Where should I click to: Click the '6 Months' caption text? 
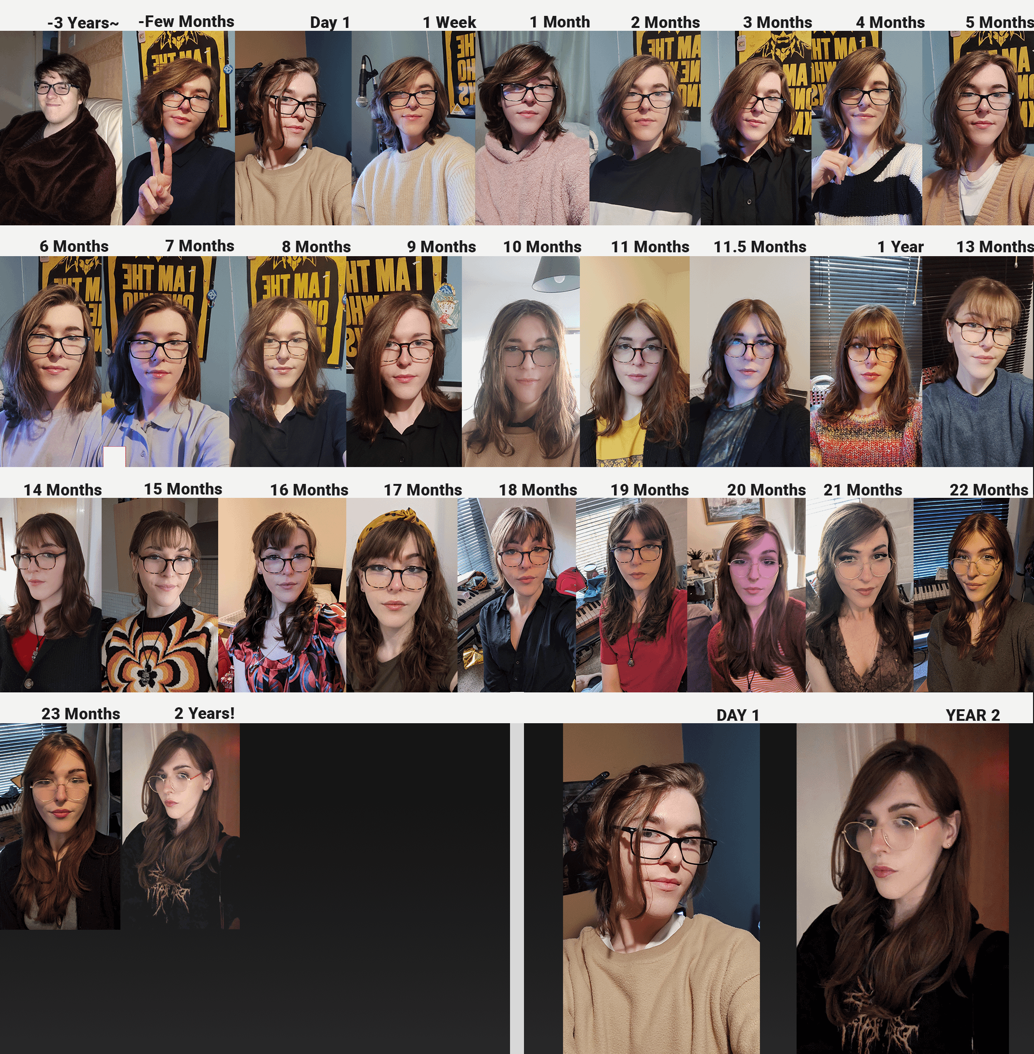tap(74, 246)
